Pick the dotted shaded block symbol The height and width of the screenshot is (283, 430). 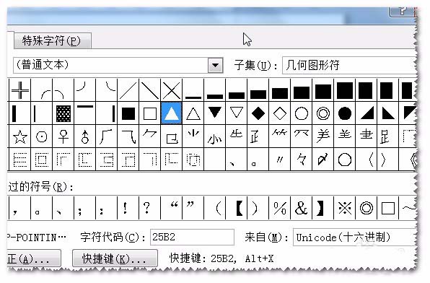pos(63,113)
